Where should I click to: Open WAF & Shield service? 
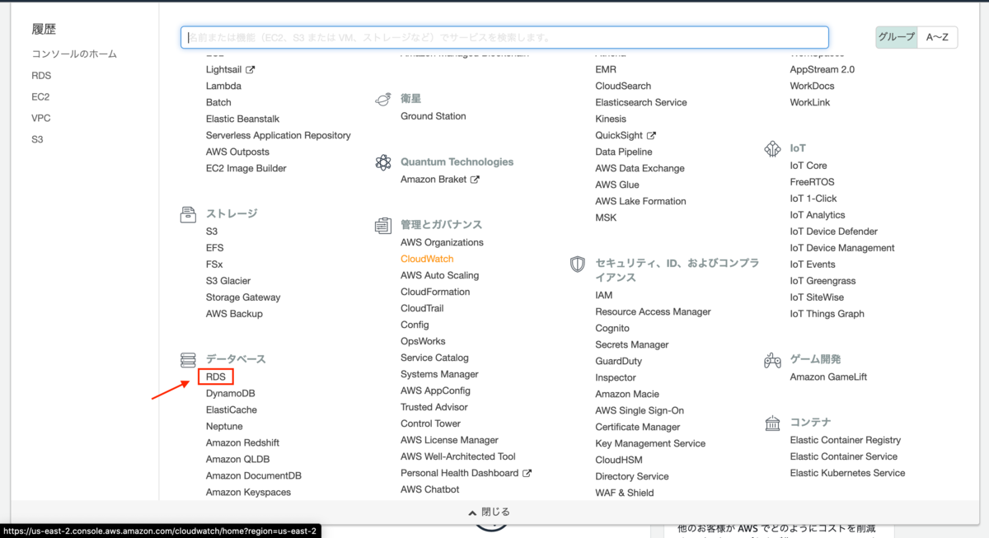click(x=625, y=493)
